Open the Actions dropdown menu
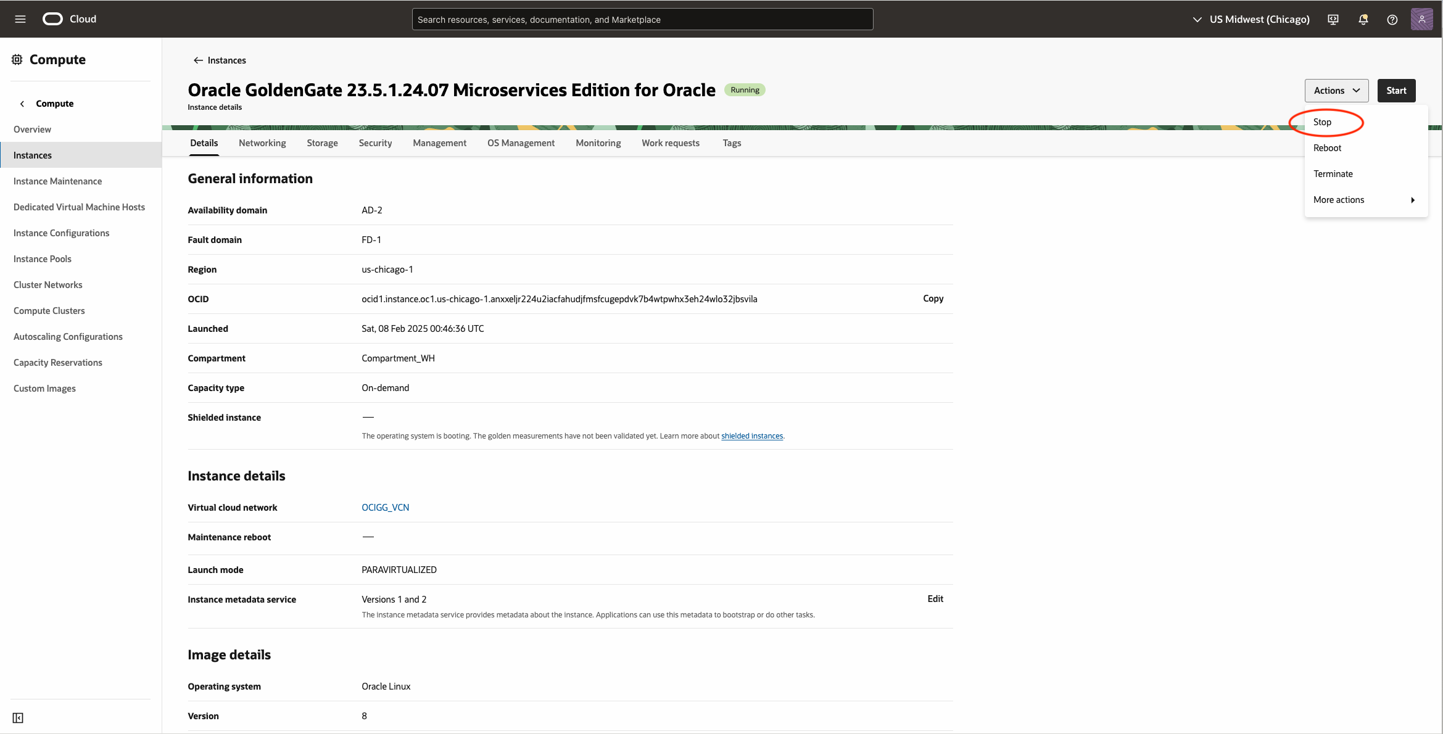The height and width of the screenshot is (734, 1443). coord(1336,90)
